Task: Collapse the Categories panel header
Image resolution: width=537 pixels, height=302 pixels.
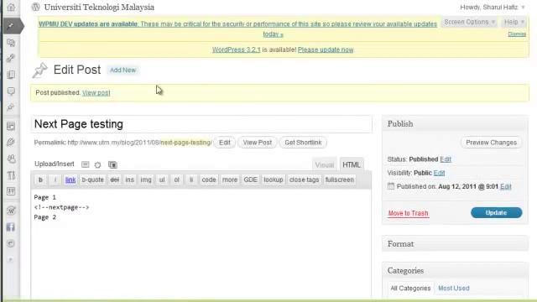Action: pos(455,270)
